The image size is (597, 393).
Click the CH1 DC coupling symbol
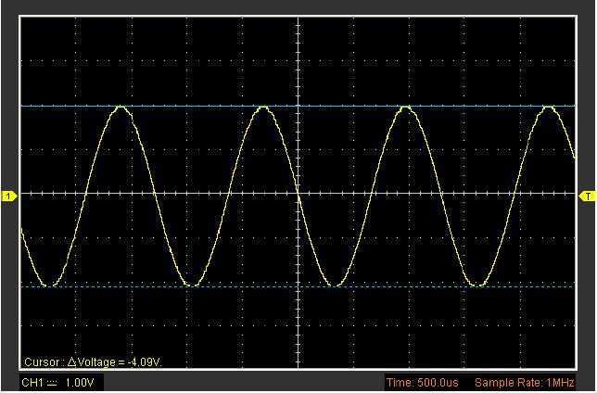(x=52, y=383)
